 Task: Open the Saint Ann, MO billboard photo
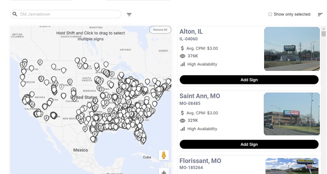click(292, 114)
